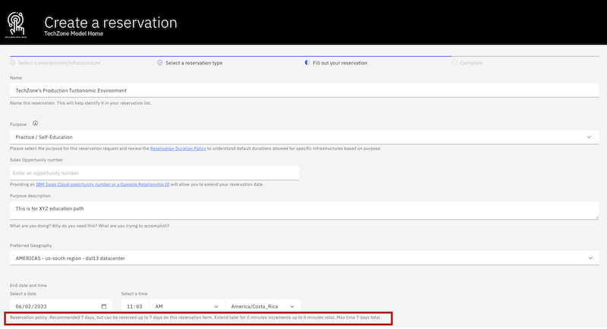Open TechZone Model Home link
Screen dimensions: 607x329
pos(74,33)
